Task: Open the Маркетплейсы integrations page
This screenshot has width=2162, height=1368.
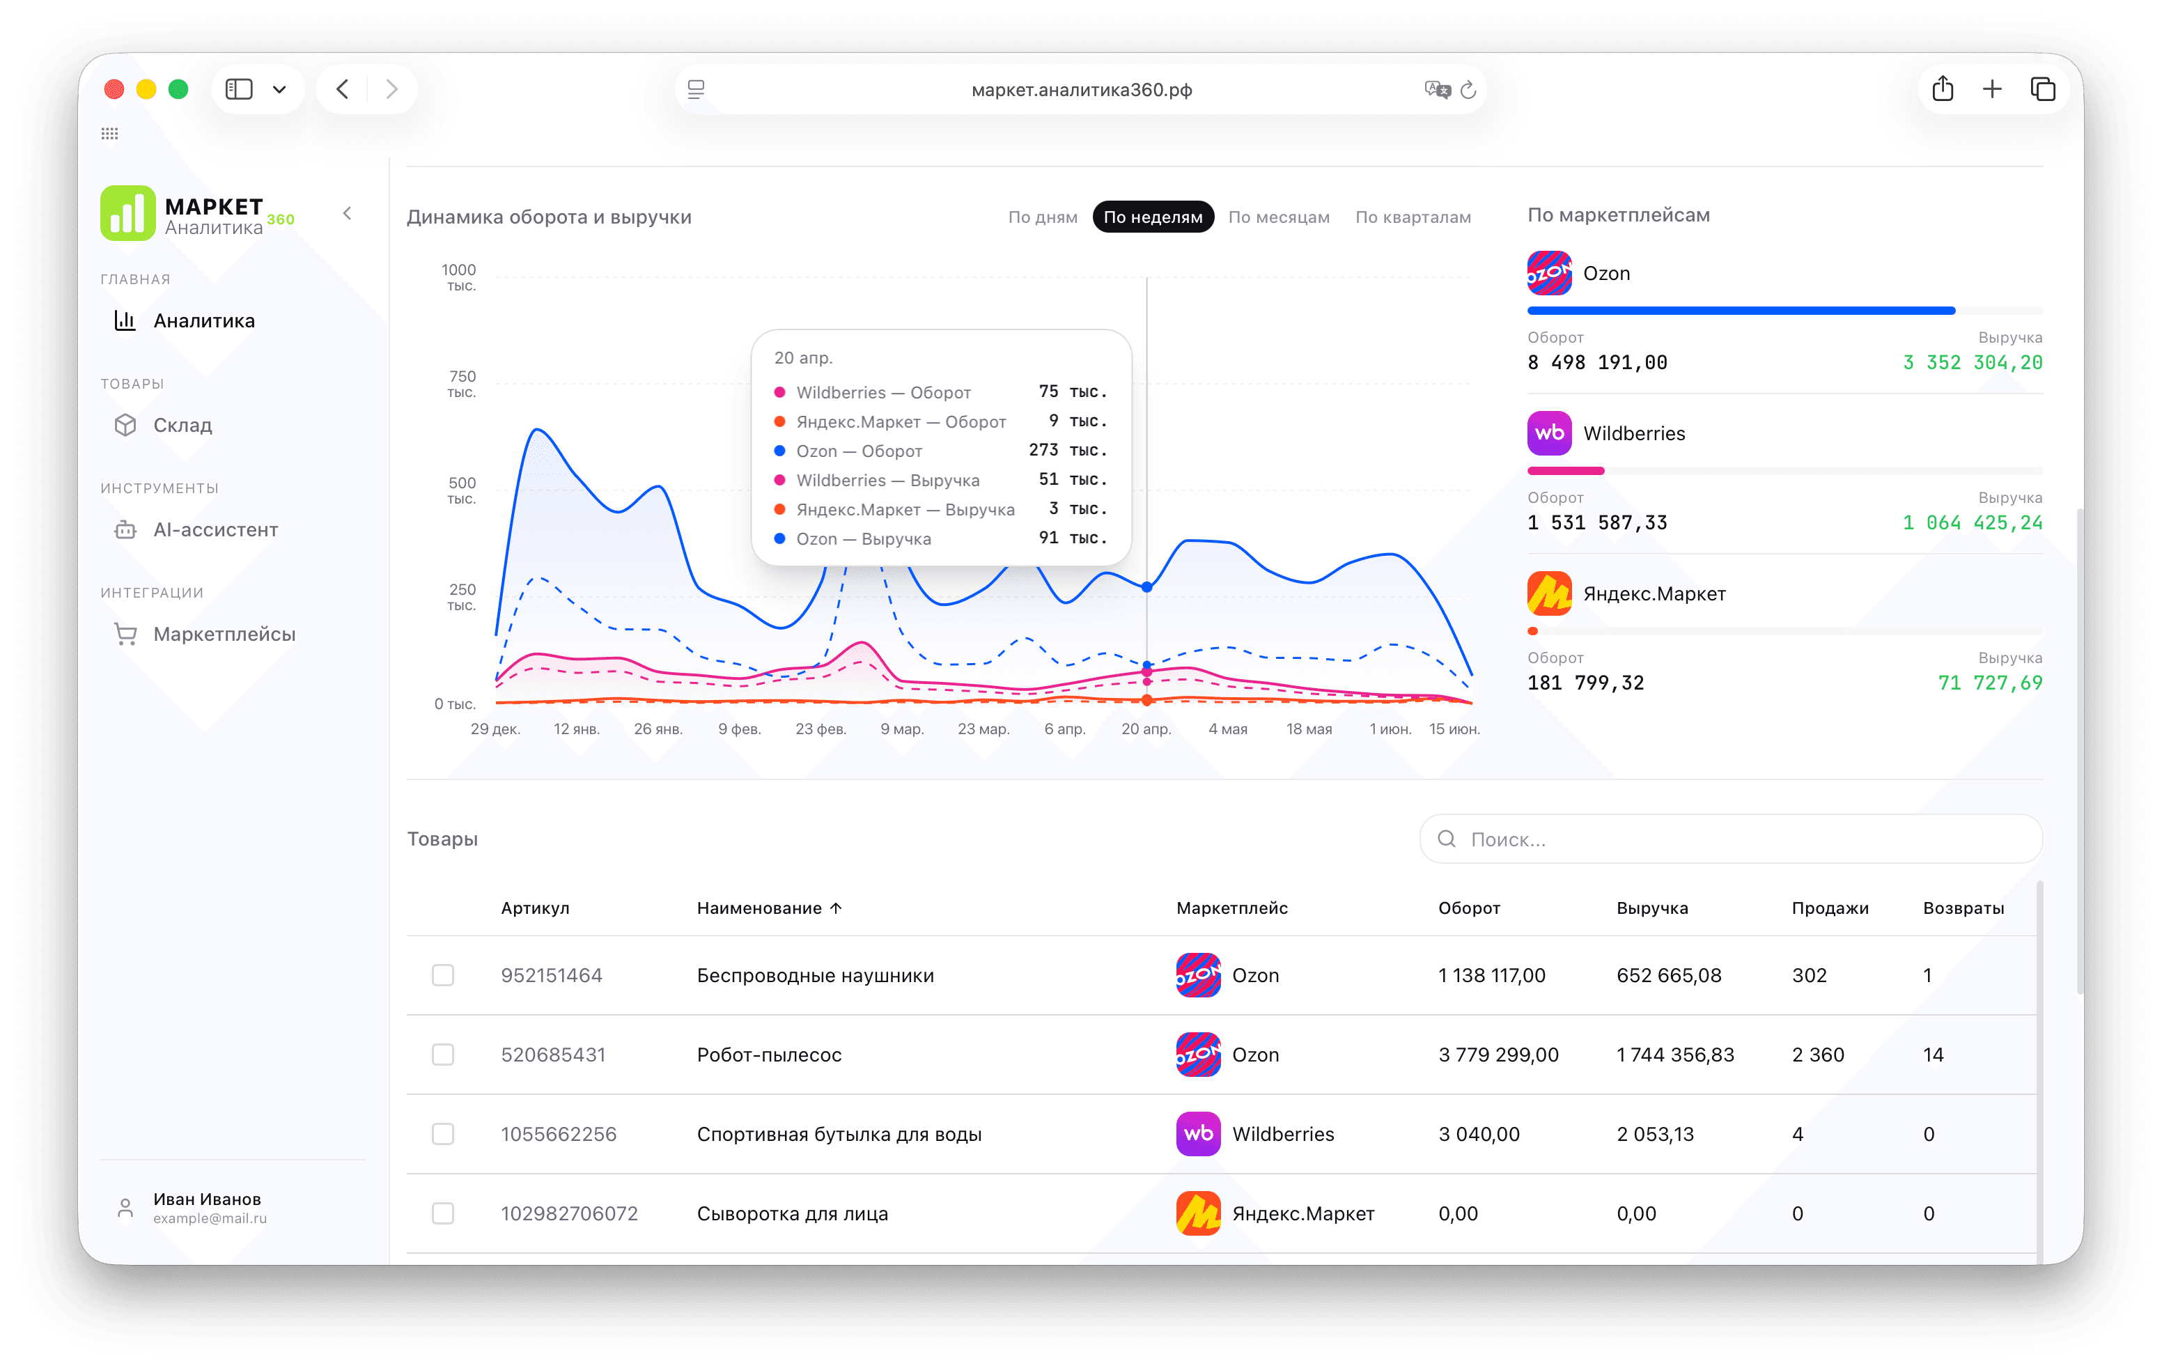Action: [x=224, y=634]
